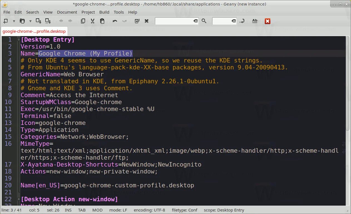Toggle spell check with the Ab icon
This screenshot has height=214, width=351.
click(x=255, y=21)
